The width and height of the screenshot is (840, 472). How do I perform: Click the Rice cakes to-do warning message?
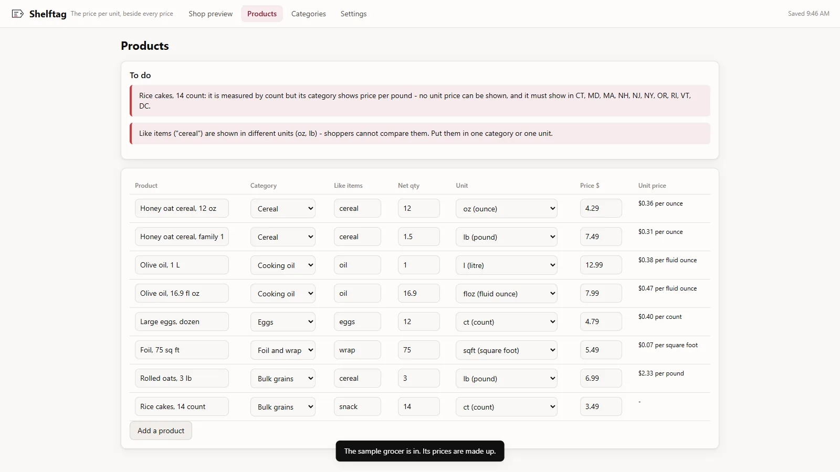point(420,101)
